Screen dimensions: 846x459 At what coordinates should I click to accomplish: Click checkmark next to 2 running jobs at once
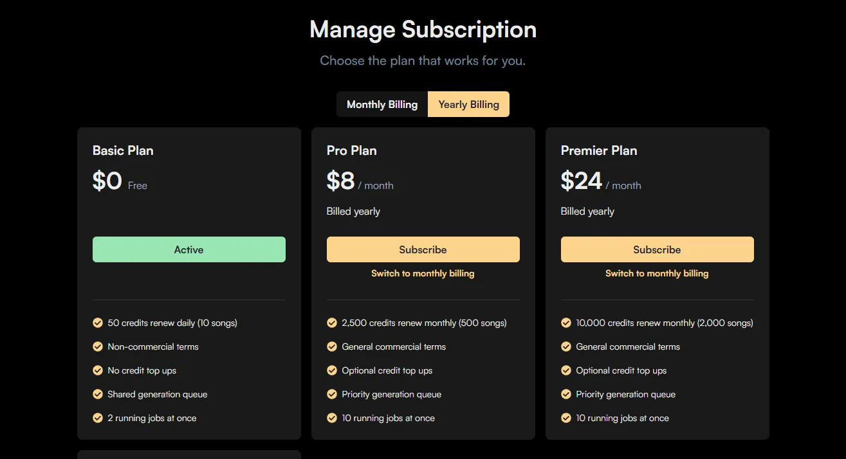[x=98, y=418]
